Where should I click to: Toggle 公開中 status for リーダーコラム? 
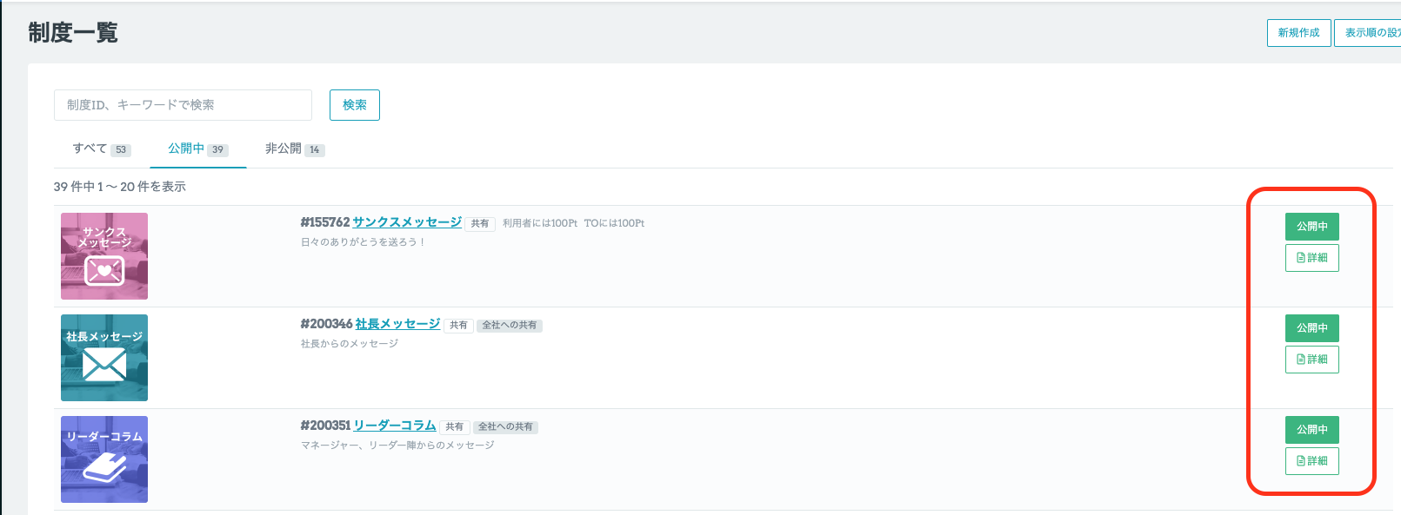click(x=1311, y=430)
